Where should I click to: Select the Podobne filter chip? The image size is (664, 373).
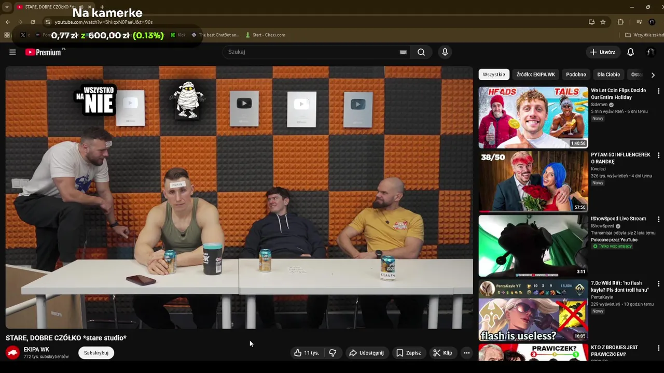pyautogui.click(x=576, y=75)
